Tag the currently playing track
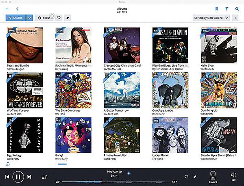244x186 pixels. coord(195,177)
